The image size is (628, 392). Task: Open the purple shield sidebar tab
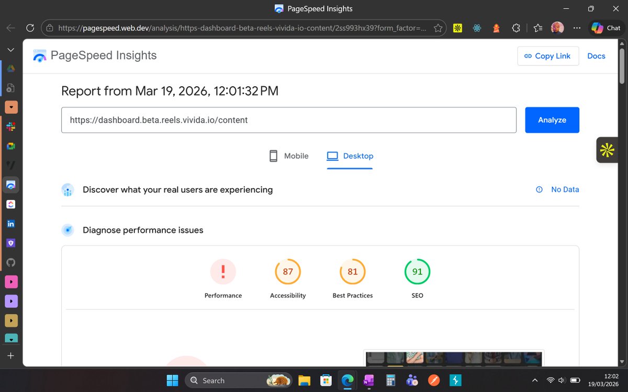[11, 243]
